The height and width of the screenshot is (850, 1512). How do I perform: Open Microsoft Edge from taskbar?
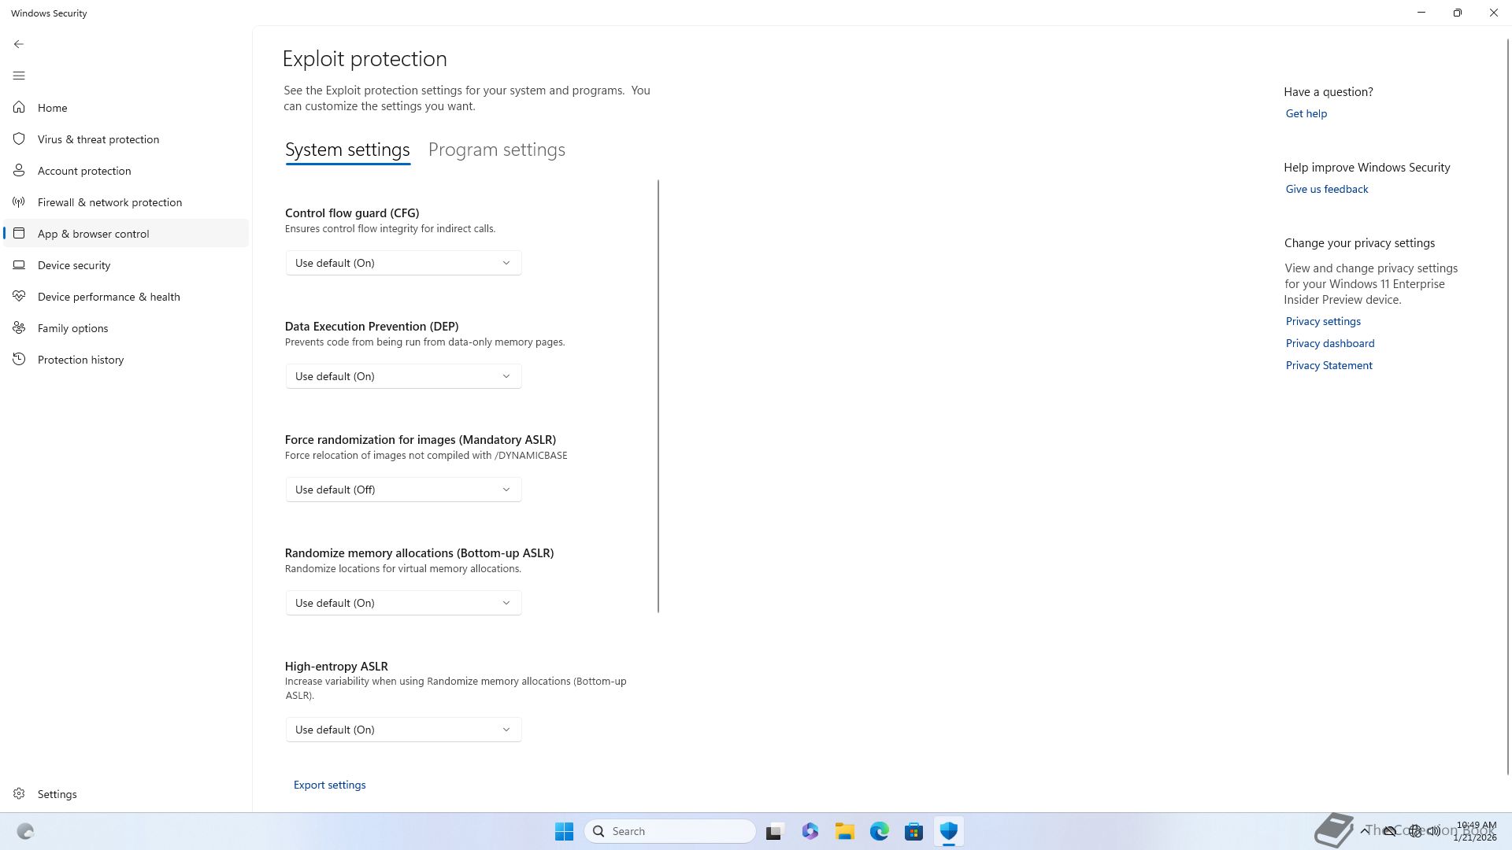879,831
